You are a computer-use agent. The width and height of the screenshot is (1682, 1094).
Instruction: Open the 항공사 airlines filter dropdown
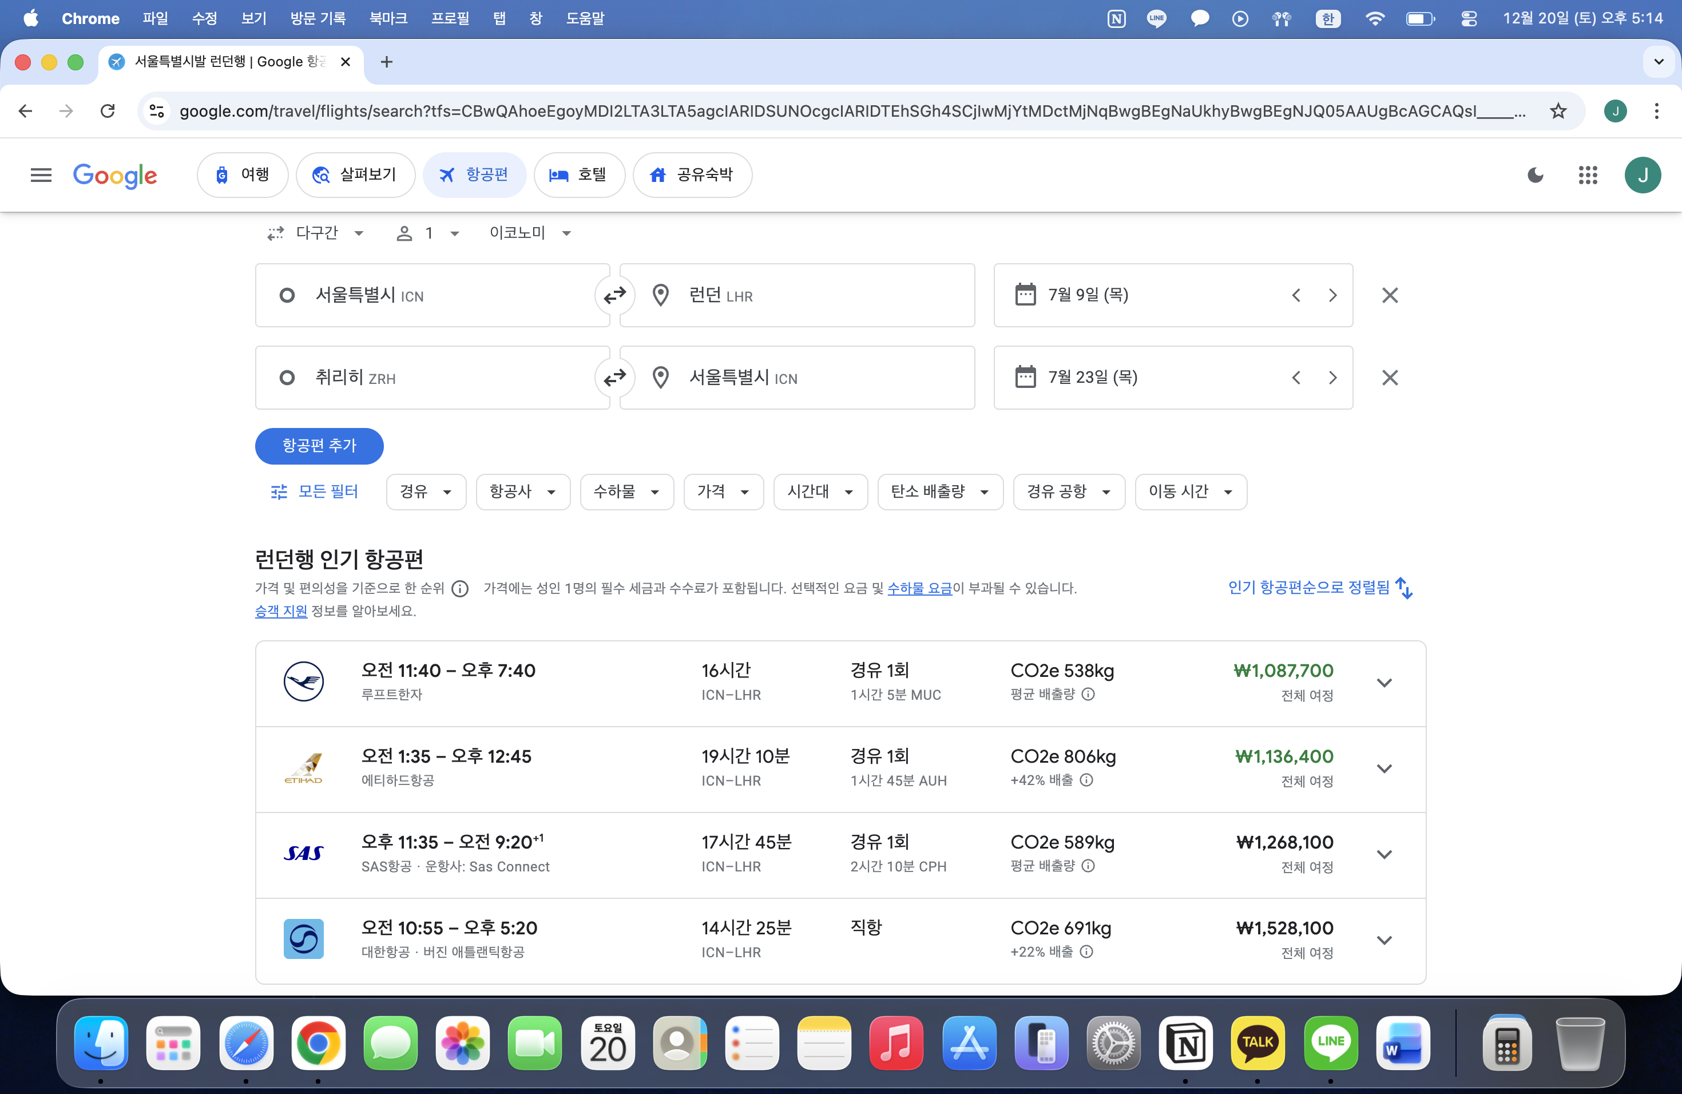tap(522, 491)
